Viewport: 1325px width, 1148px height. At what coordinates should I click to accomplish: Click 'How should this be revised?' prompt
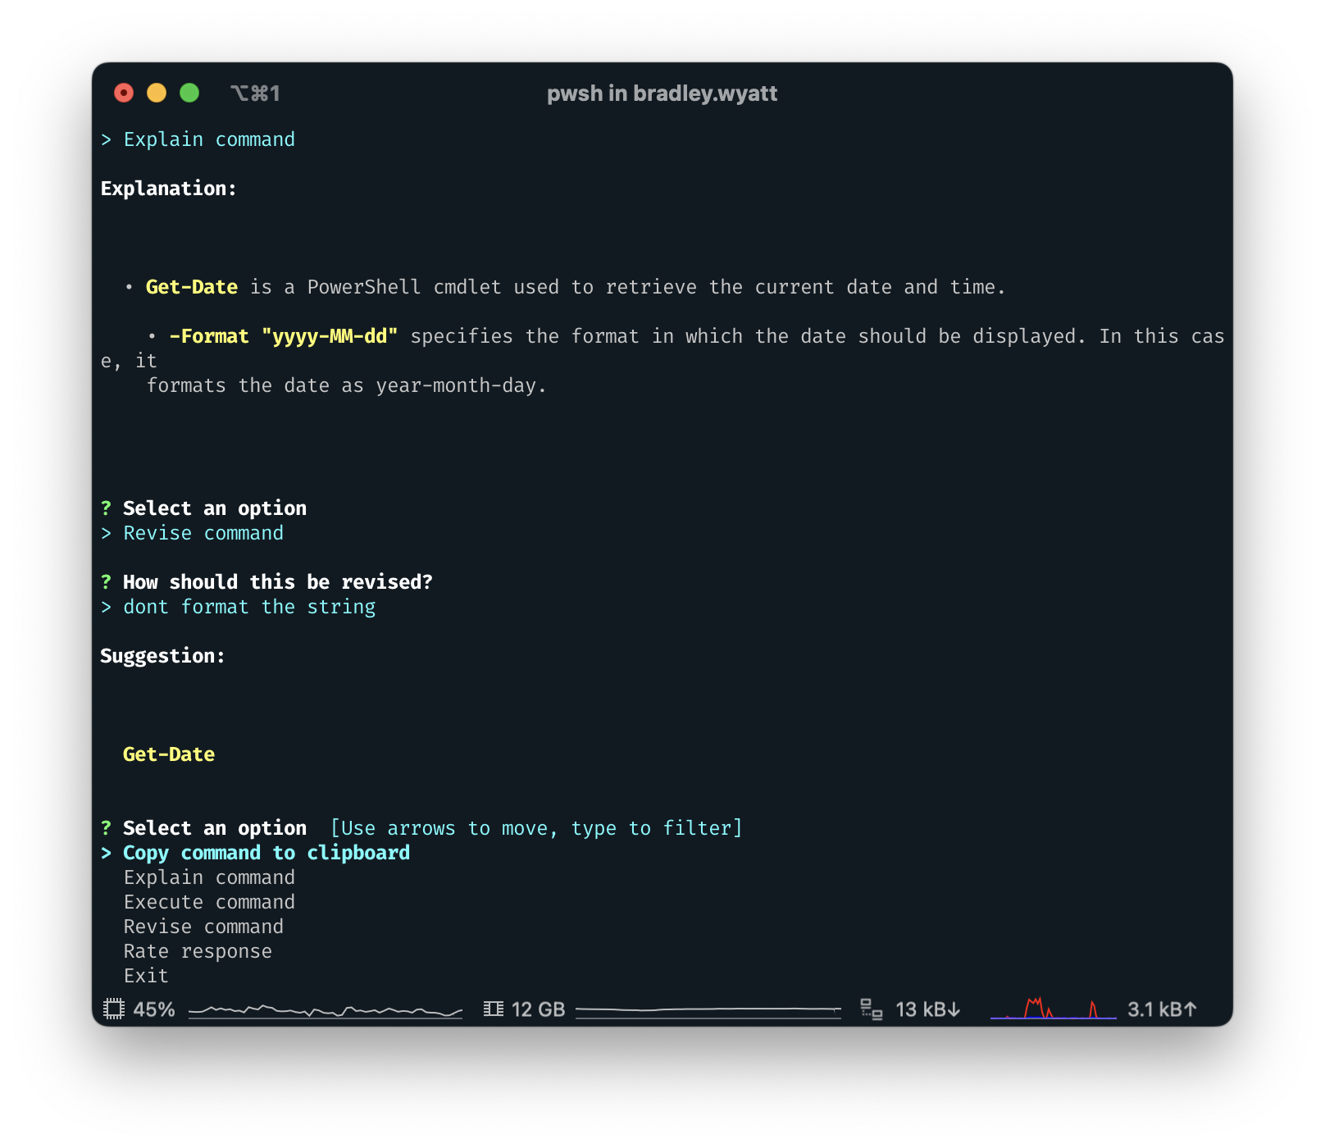[277, 582]
